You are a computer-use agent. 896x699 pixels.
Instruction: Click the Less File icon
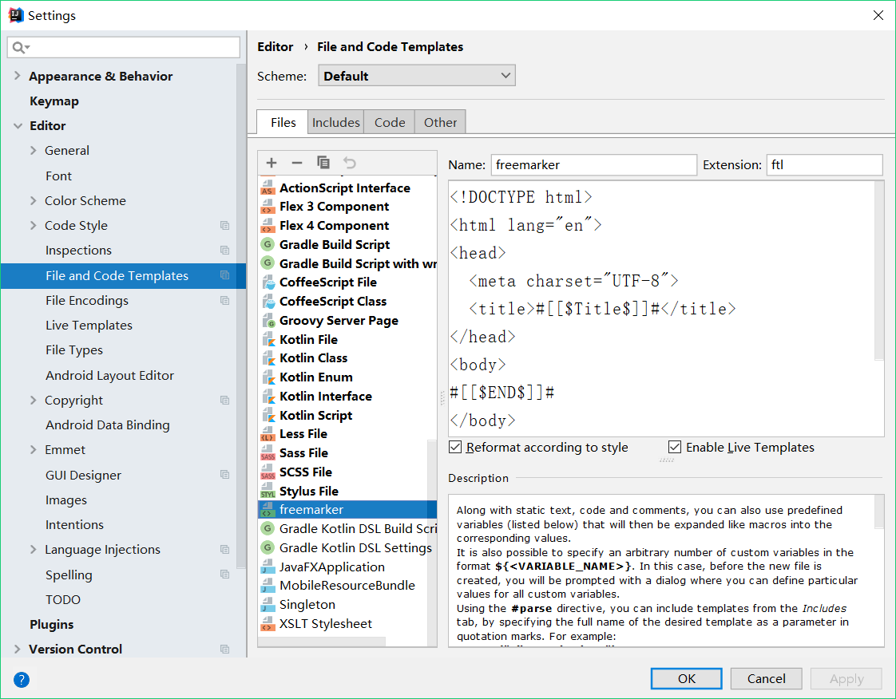pyautogui.click(x=268, y=434)
